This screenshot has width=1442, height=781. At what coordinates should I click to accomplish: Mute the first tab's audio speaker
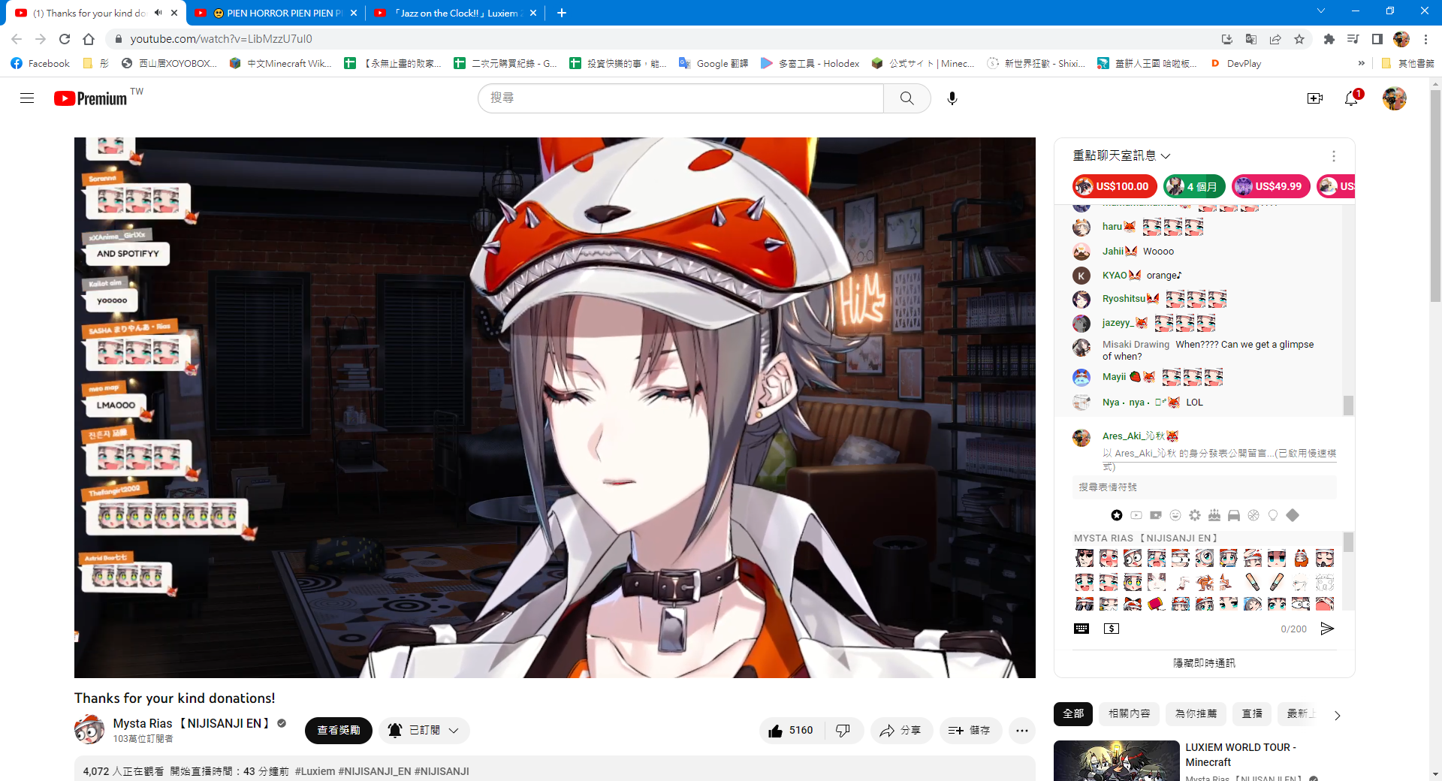[x=158, y=13]
